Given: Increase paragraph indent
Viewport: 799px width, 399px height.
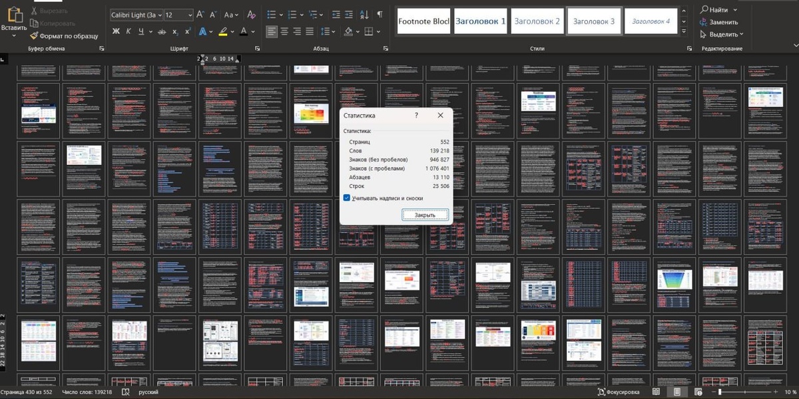Looking at the screenshot, I should (x=350, y=15).
